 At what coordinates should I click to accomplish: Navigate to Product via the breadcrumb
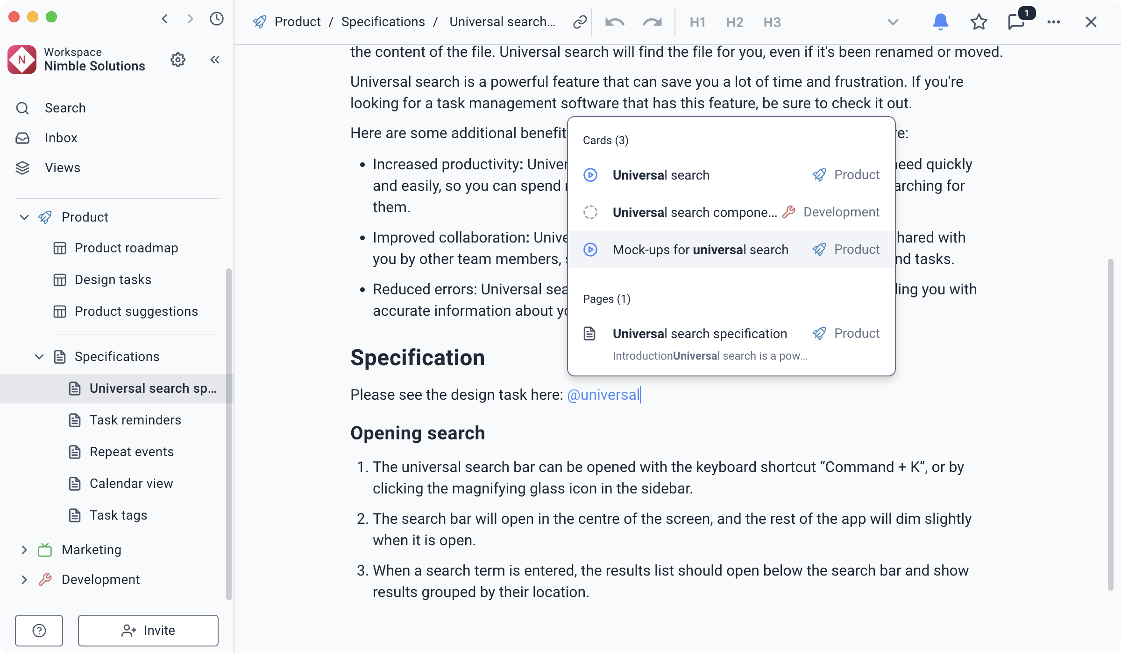click(298, 21)
